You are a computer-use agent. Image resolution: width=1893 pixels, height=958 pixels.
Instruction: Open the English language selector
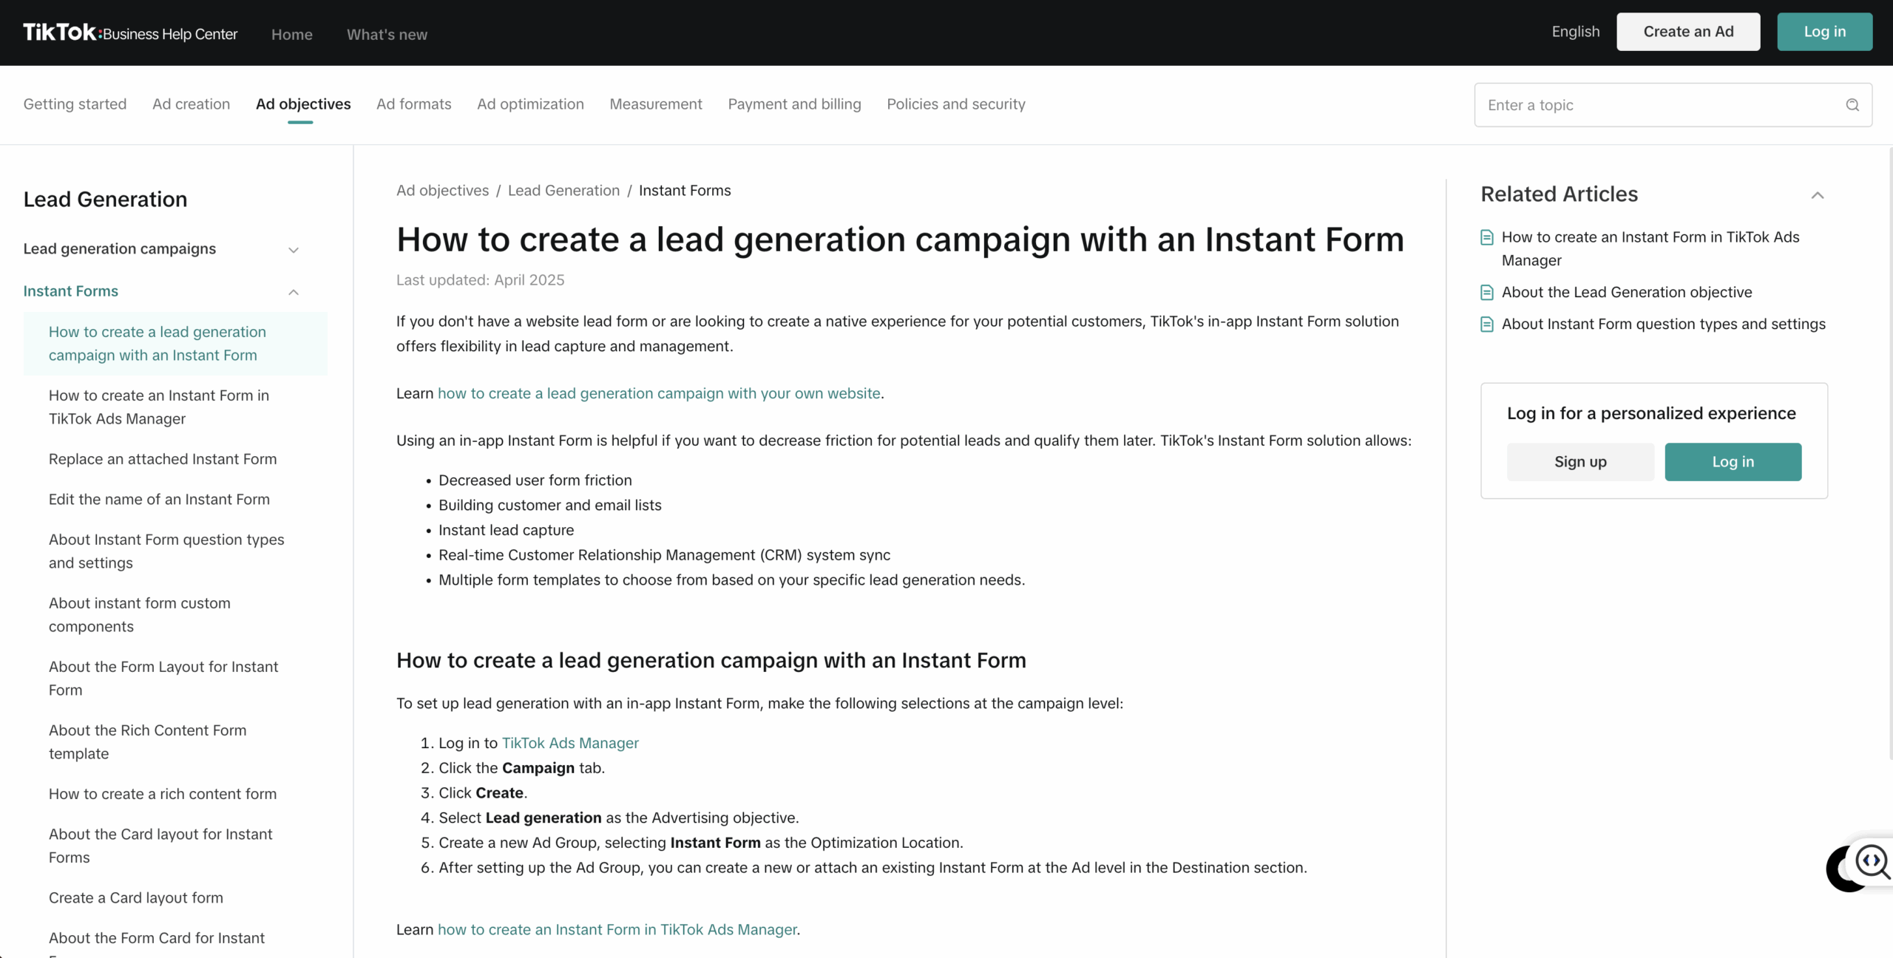pos(1575,32)
